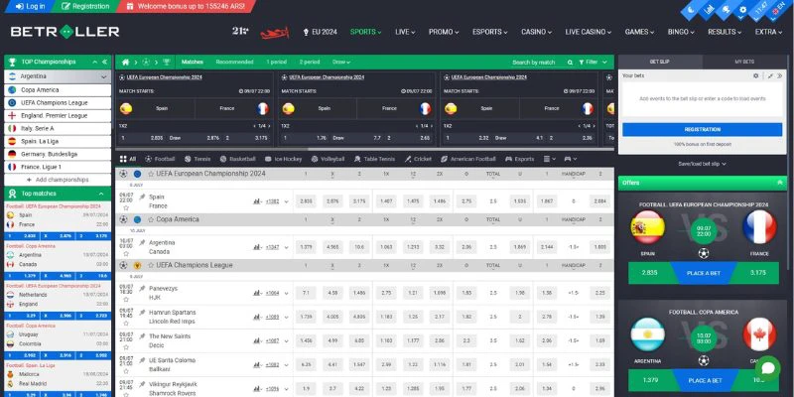This screenshot has height=397, width=794.
Task: Select the Ice Hockey sport filter
Action: pos(283,159)
